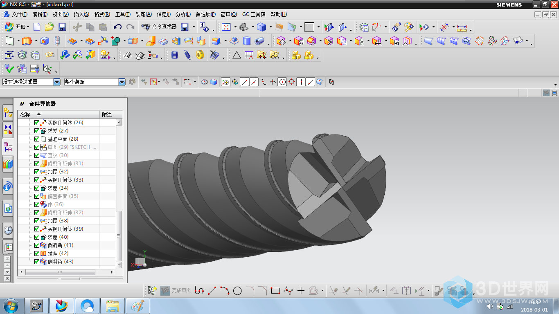559x314 pixels.
Task: Open the GC 工具箱 menu
Action: (x=253, y=14)
